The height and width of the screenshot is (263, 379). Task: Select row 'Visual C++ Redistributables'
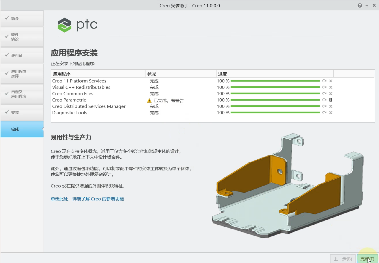pos(213,87)
